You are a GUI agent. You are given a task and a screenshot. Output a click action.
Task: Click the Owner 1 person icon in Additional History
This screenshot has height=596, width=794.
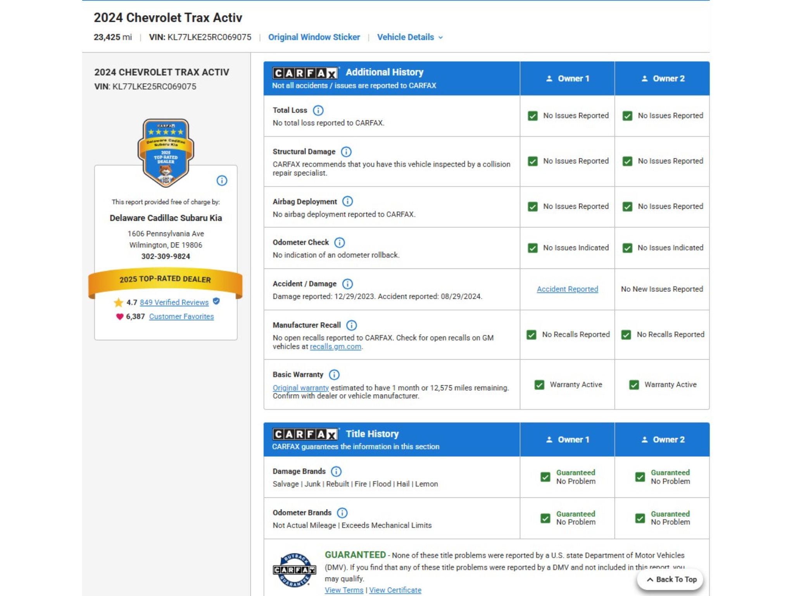(x=549, y=79)
